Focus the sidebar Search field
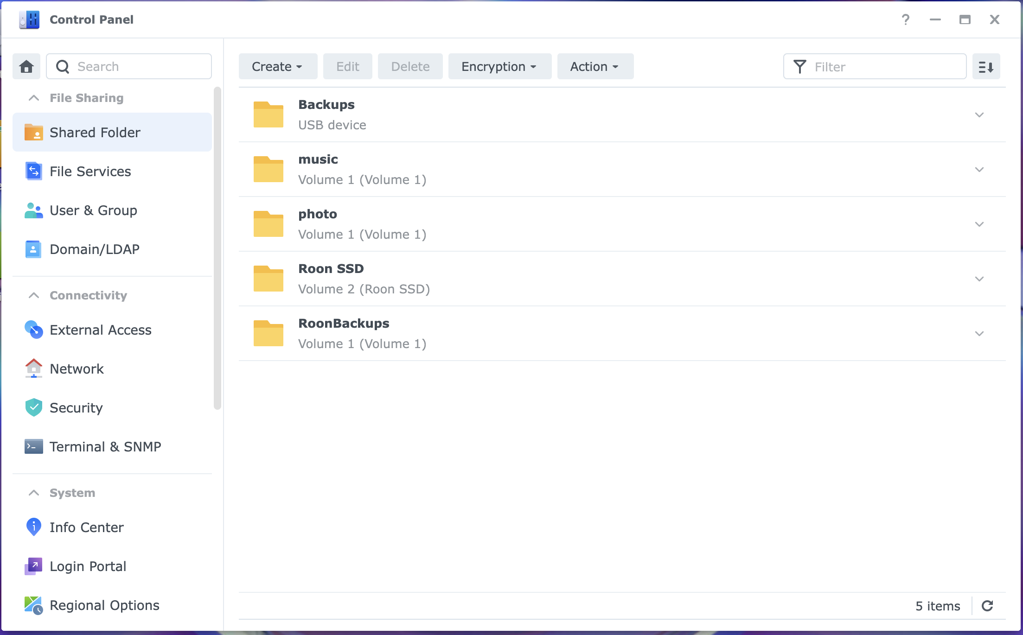The width and height of the screenshot is (1023, 635). (x=129, y=66)
